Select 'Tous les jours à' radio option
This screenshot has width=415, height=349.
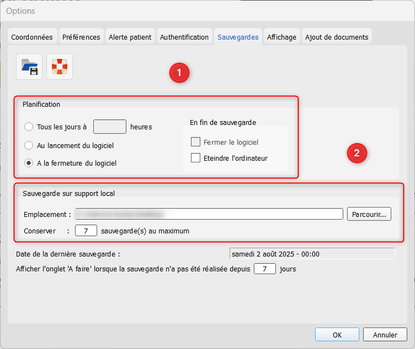click(29, 127)
